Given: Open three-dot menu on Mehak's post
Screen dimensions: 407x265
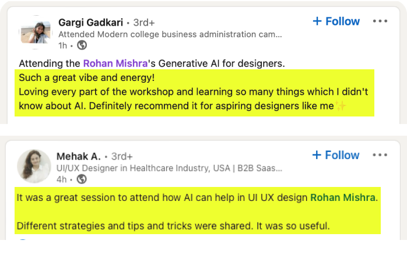Looking at the screenshot, I should (x=380, y=155).
